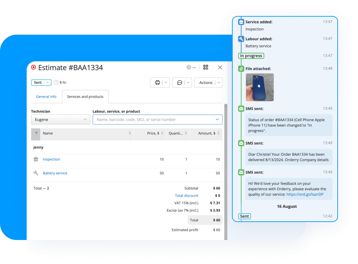The width and height of the screenshot is (358, 264).
Task: Click the envelope icon on the first SMS sent event
Action: [241, 108]
